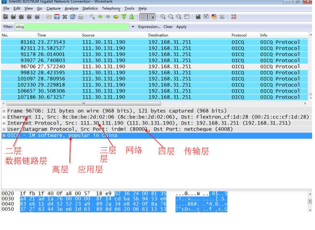
Task: Open preferences tools icon
Action: coord(222,17)
